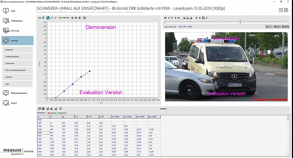This screenshot has height=158, width=293.
Task: Jump to first video frame
Action: 165,18
